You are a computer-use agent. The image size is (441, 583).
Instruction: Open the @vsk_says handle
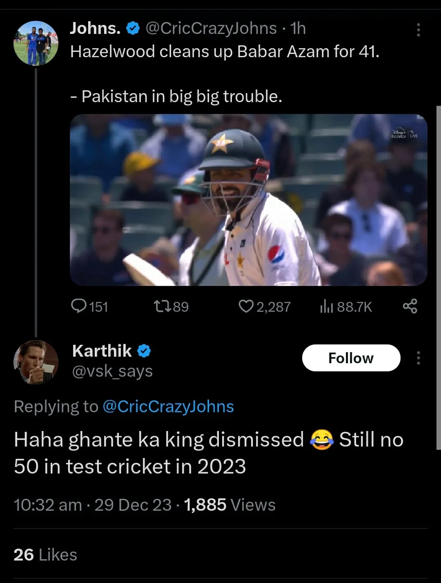click(112, 371)
